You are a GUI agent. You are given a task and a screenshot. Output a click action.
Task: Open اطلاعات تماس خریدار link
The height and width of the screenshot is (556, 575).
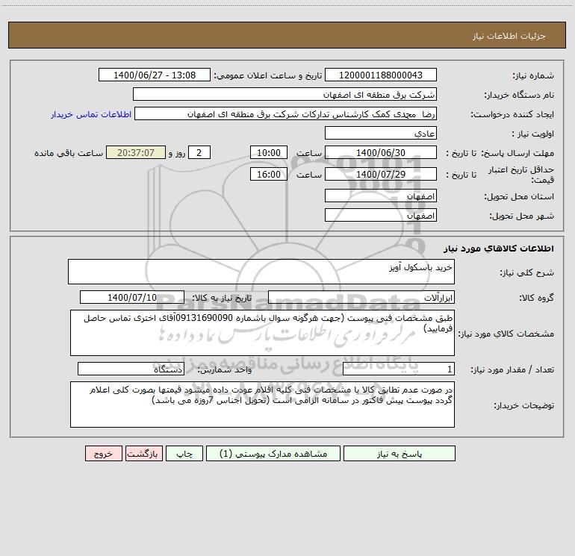click(91, 114)
